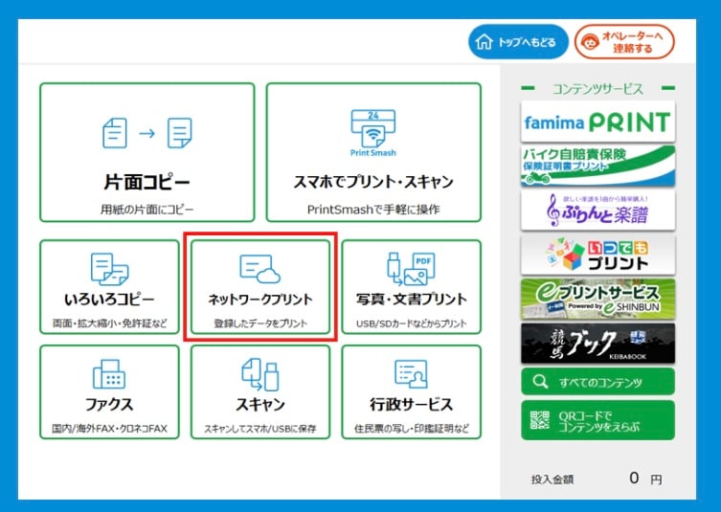
Task: Open バイク自賠責保険 insurance print banner
Action: tap(597, 166)
